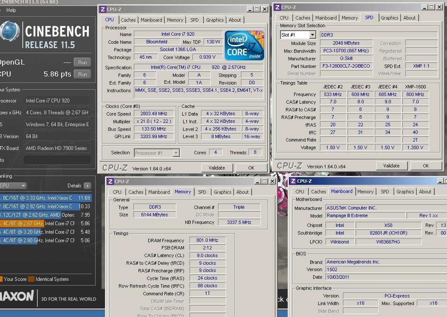The image size is (447, 317).
Task: Click the Max Bandwidth value PC3-10700
Action: coord(346,51)
